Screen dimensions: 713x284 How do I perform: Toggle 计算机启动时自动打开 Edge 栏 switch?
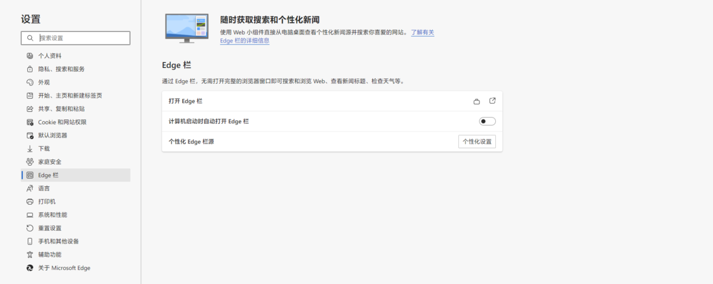pos(487,121)
